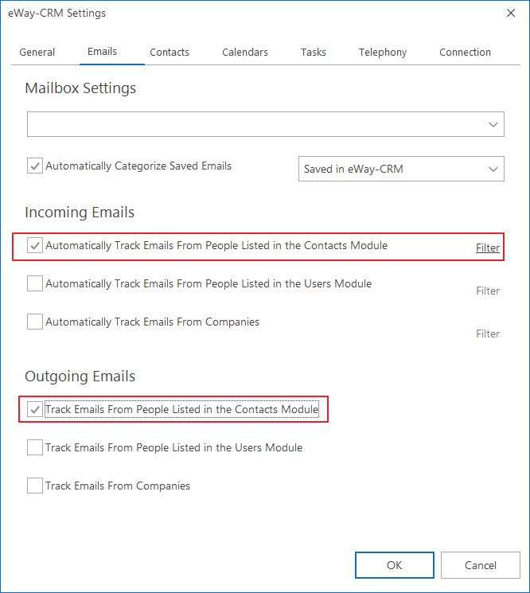Click the Filter link for Users Module
Viewport: 530px width, 593px height.
[488, 291]
